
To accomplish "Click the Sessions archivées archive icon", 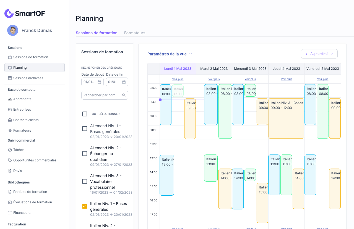I will pos(10,78).
